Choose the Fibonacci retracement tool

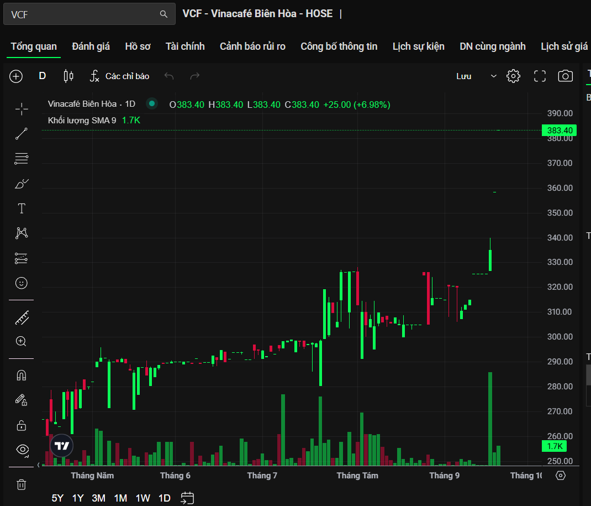click(x=22, y=159)
